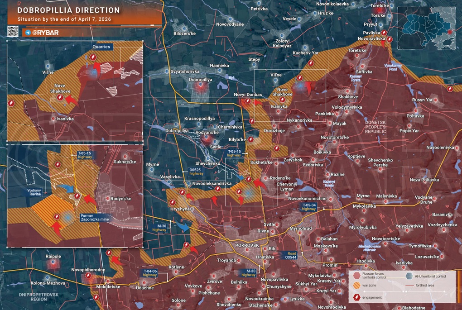Click the blue arrow near Hryshyne's M-30 label
The height and width of the screenshot is (310, 462).
pyautogui.click(x=183, y=224)
